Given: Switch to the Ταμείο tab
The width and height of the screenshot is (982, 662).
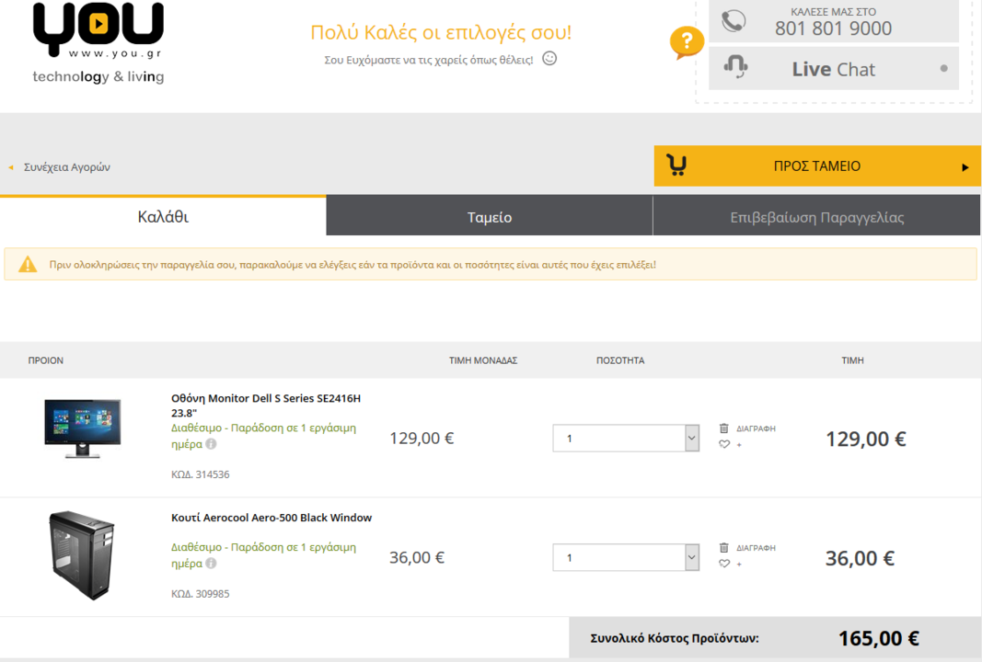Looking at the screenshot, I should (x=489, y=216).
